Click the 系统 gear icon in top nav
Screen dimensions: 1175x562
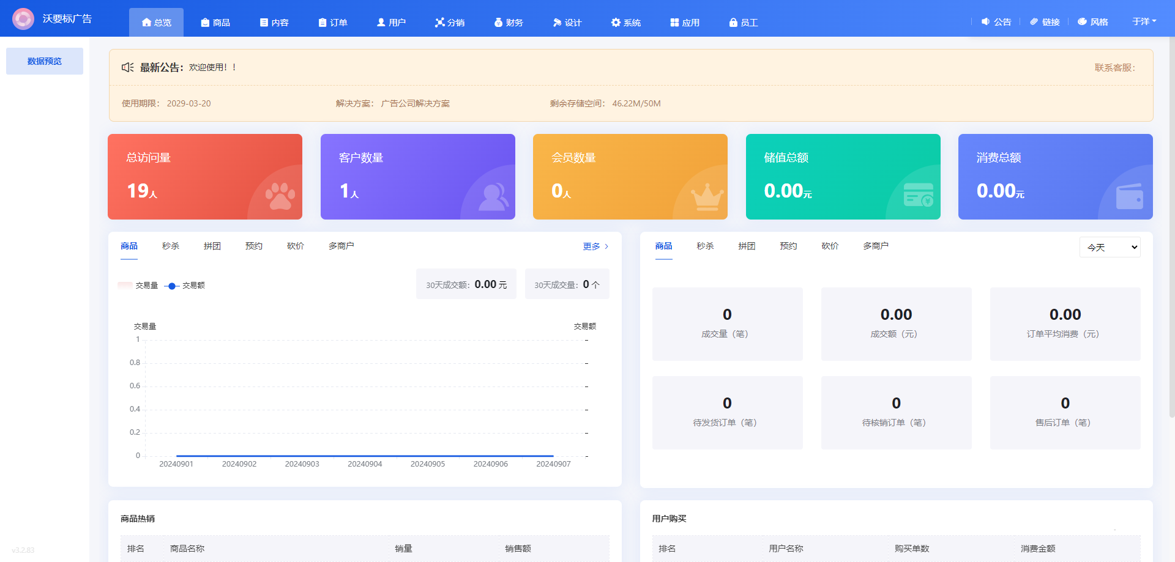pos(616,23)
